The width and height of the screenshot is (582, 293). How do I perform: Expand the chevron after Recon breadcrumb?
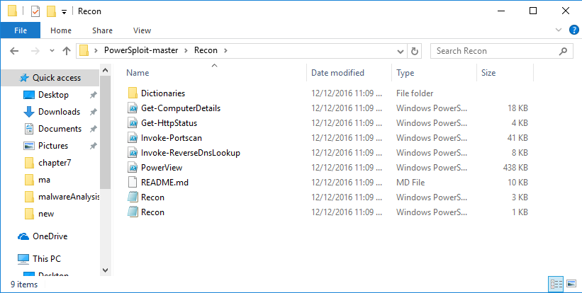[225, 50]
